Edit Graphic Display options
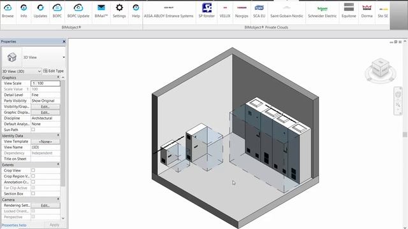Image resolution: width=408 pixels, height=229 pixels. pyautogui.click(x=45, y=113)
